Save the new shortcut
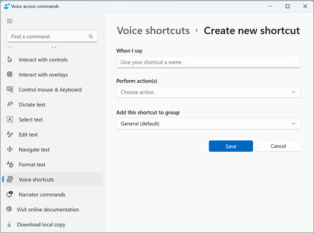The width and height of the screenshot is (314, 233). [231, 146]
